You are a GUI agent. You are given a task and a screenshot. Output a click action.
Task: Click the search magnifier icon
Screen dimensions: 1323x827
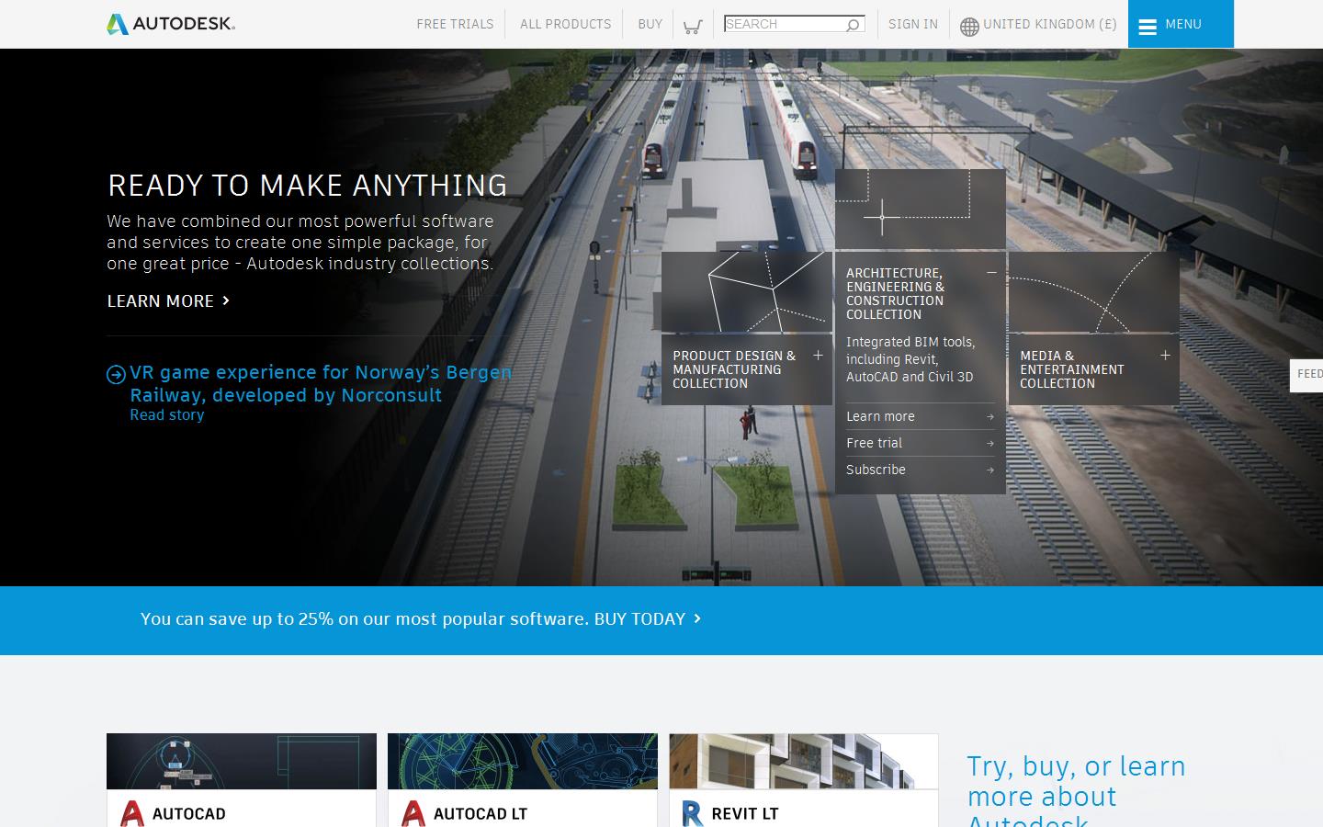point(853,23)
